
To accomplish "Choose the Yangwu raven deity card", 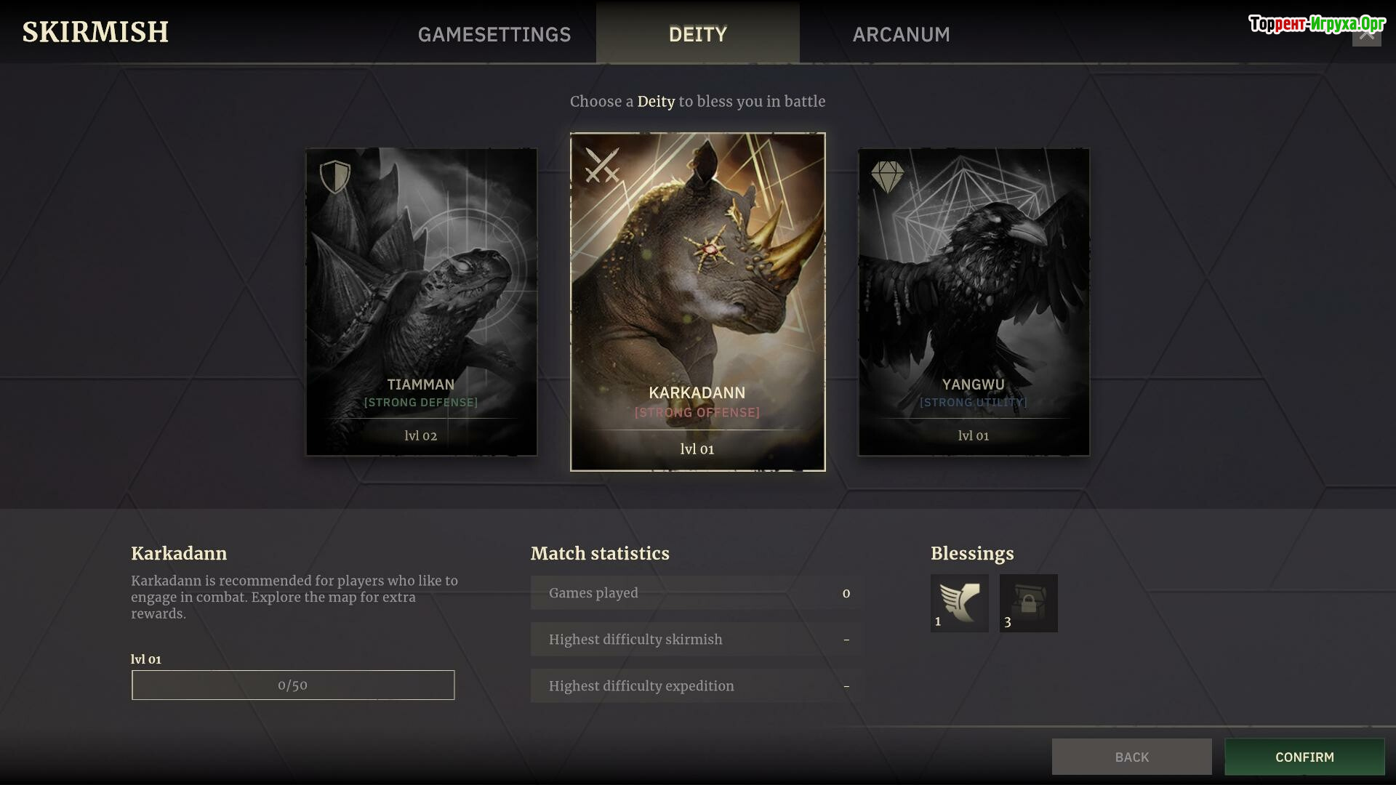I will (974, 302).
